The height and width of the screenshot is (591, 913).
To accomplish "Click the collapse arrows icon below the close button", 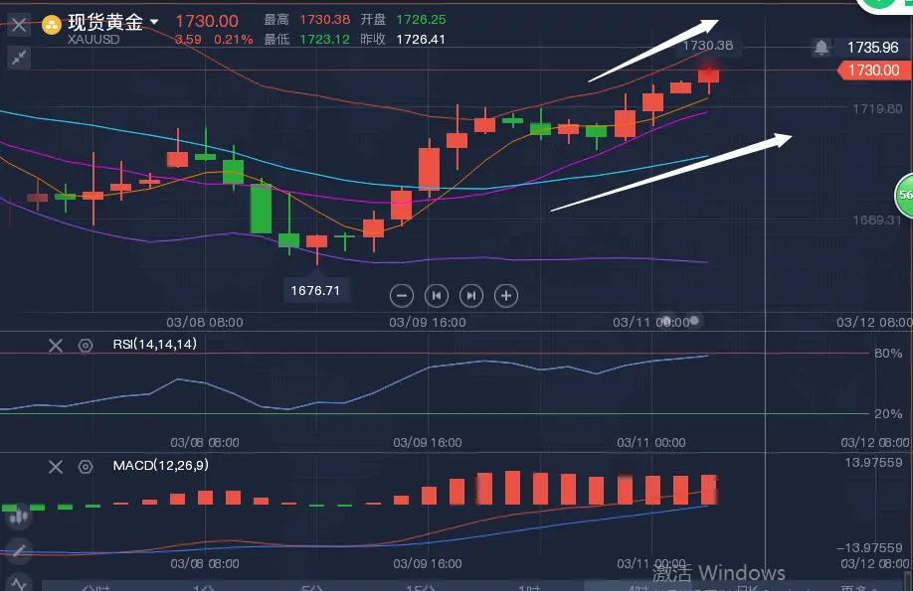I will point(19,58).
